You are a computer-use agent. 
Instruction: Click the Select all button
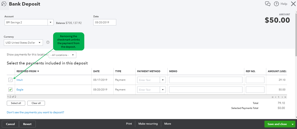pos(16,103)
